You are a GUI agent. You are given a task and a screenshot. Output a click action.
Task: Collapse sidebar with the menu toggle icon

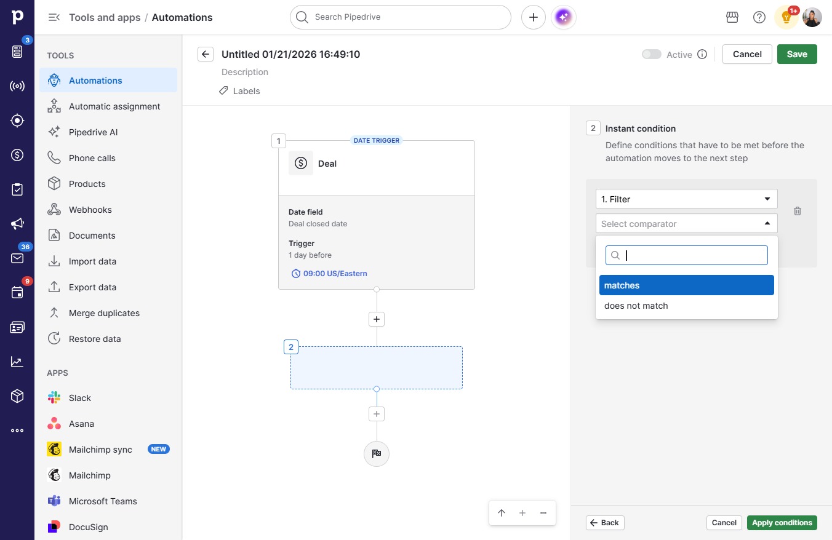point(54,17)
